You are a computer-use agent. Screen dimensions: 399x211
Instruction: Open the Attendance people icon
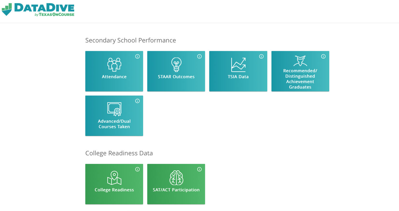click(x=114, y=64)
